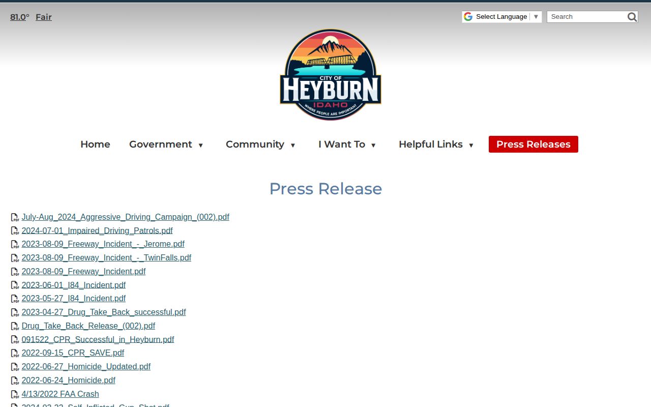The width and height of the screenshot is (651, 407).
Task: Click PDF icon beside 2024-07-01 Impaired Driving Patrols
Action: pyautogui.click(x=15, y=231)
